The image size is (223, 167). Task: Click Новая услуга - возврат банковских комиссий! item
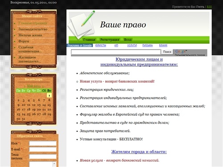117,81
